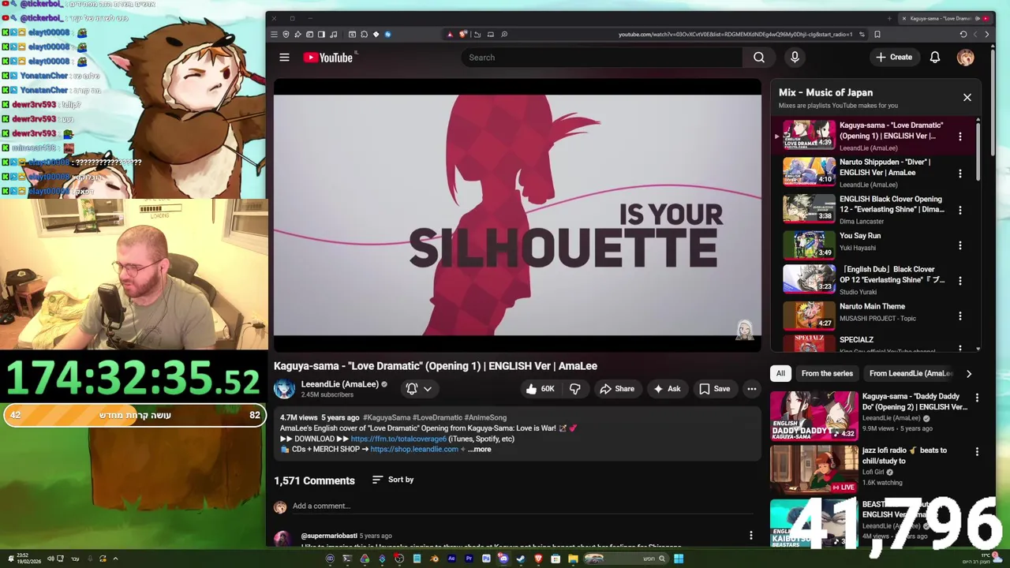Open more actions under the video
This screenshot has height=568, width=1010.
(x=751, y=388)
